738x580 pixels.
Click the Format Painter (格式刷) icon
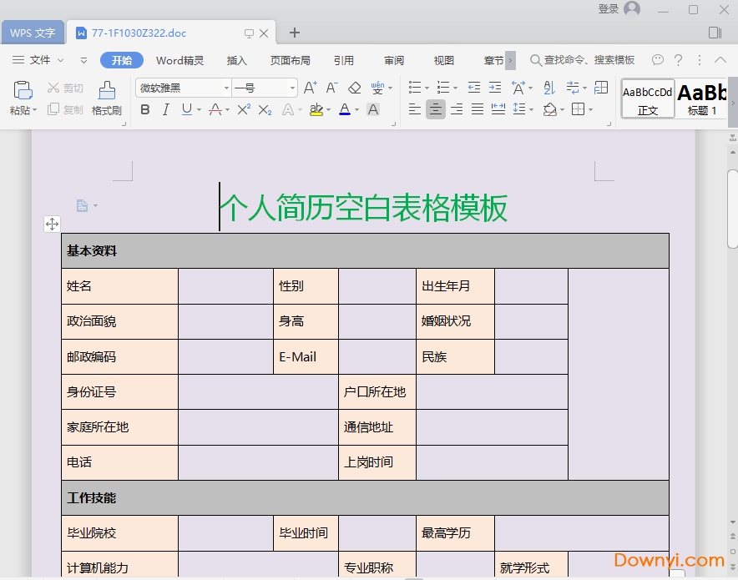coord(107,90)
